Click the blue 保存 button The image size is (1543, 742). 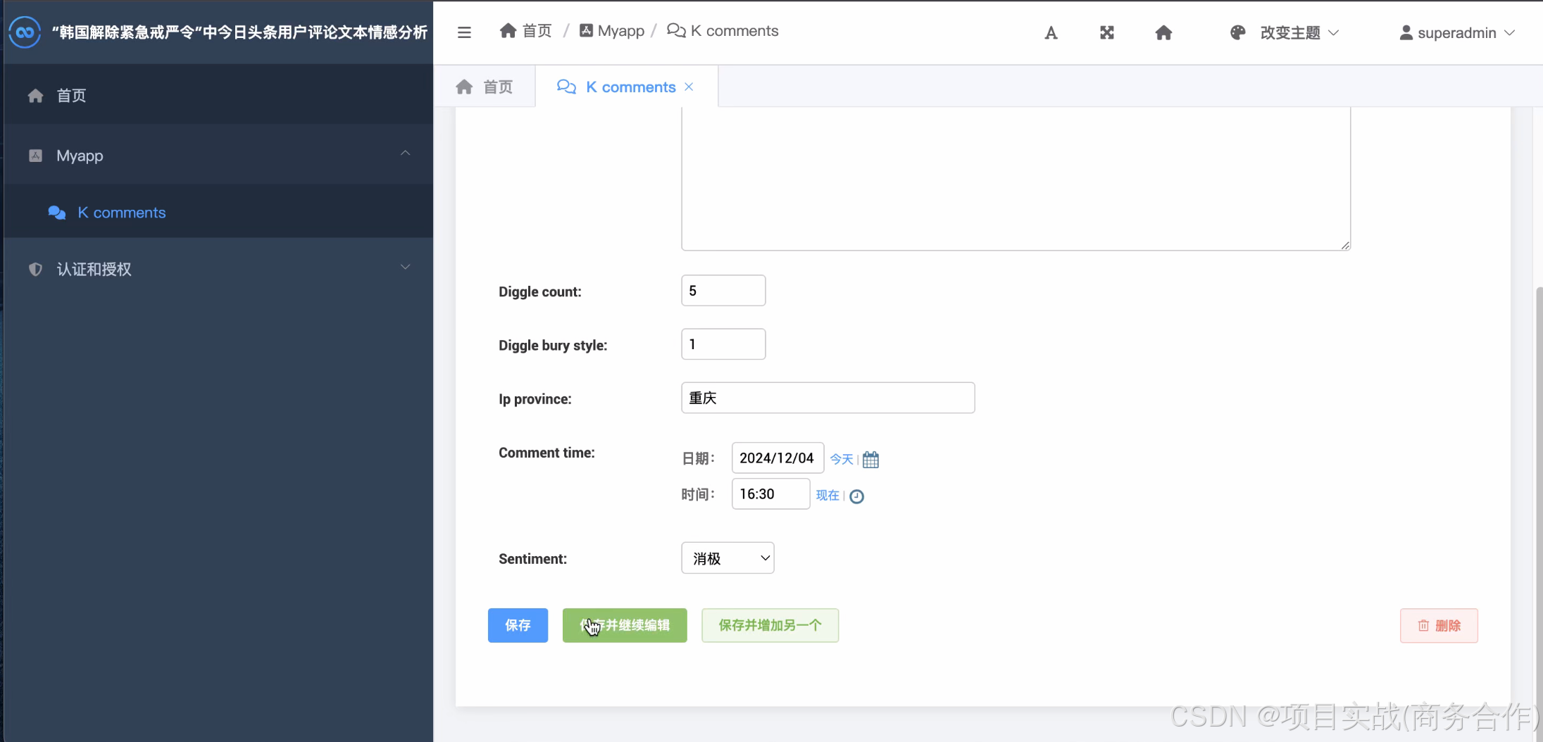(518, 625)
